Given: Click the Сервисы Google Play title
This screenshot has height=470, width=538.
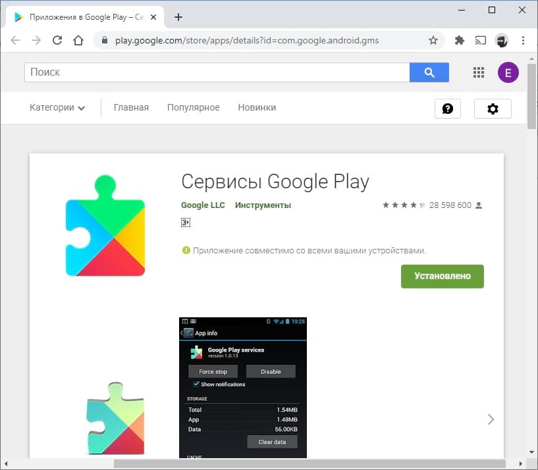Looking at the screenshot, I should tap(275, 182).
